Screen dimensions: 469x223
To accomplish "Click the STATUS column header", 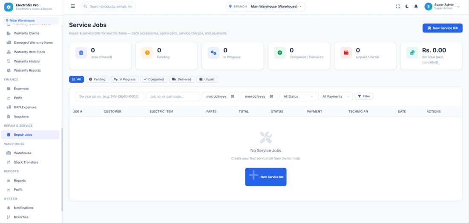I will [x=277, y=111].
